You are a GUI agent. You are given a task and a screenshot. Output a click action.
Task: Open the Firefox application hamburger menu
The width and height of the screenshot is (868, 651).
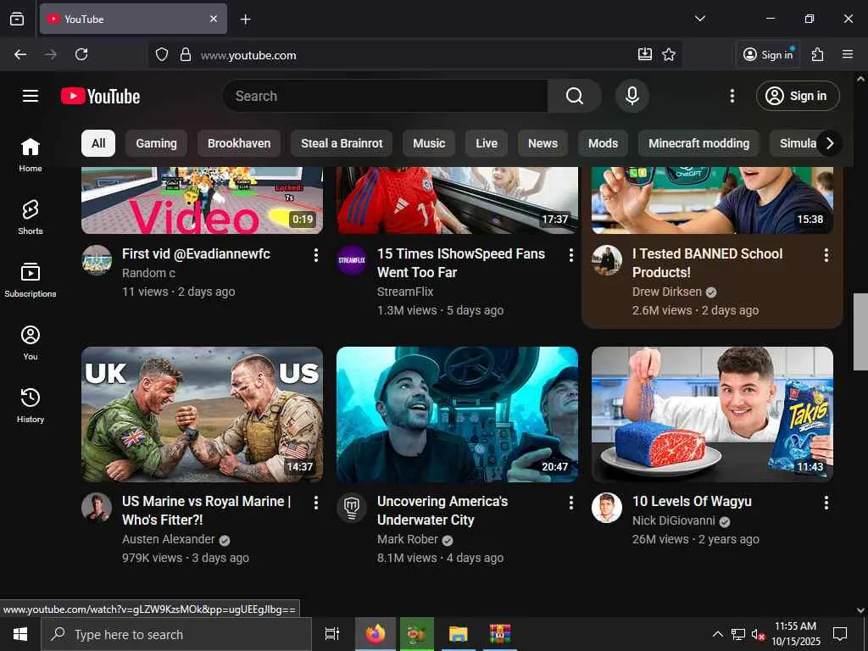(848, 54)
